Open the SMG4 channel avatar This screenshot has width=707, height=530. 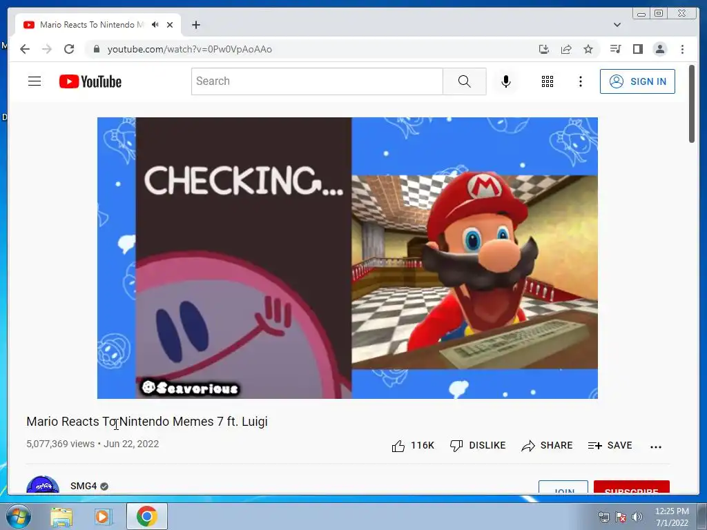pyautogui.click(x=43, y=485)
